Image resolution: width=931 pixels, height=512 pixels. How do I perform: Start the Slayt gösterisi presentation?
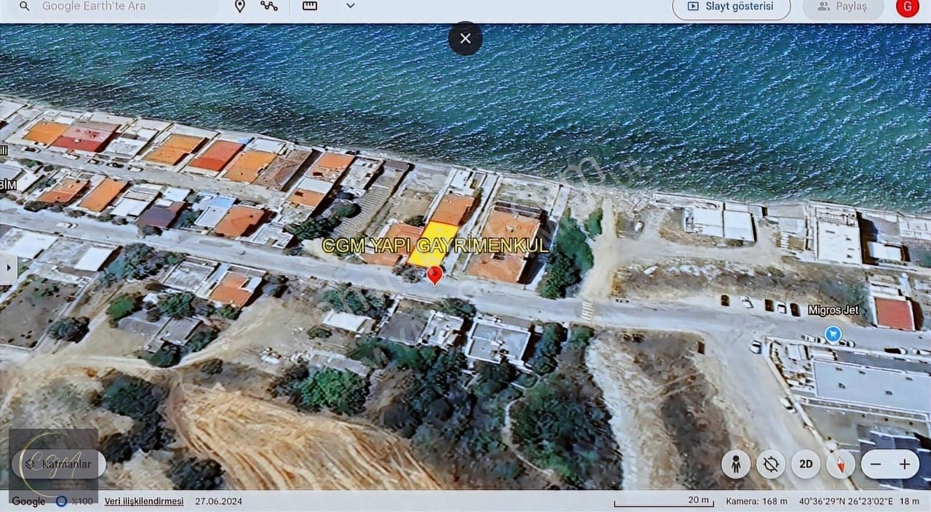731,7
